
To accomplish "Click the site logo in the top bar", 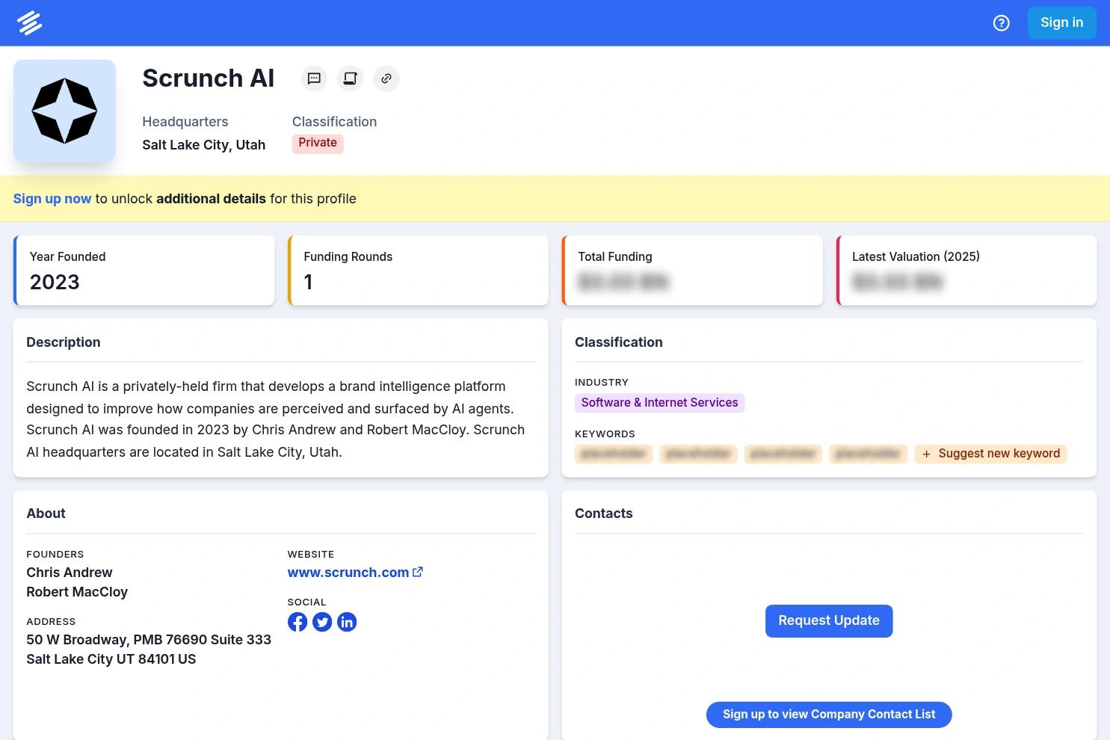I will click(29, 23).
